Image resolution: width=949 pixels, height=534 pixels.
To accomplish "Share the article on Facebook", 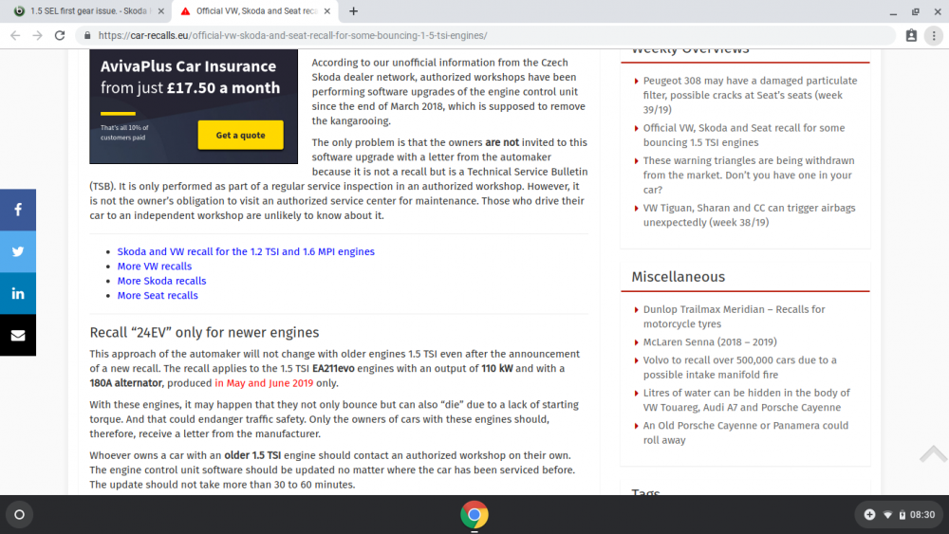I will tap(17, 210).
